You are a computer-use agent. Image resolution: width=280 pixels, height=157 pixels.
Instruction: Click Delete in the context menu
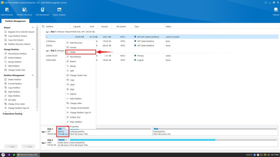coord(81,52)
